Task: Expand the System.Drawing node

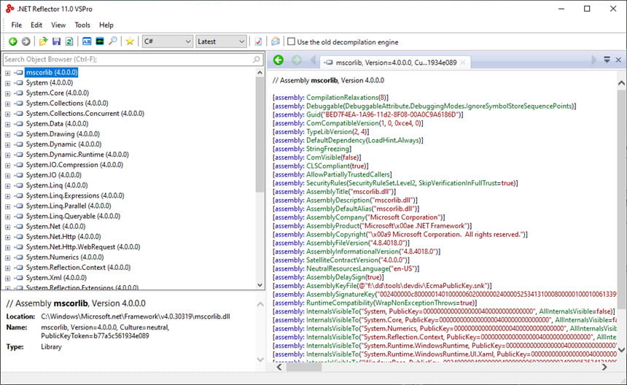Action: pyautogui.click(x=7, y=134)
